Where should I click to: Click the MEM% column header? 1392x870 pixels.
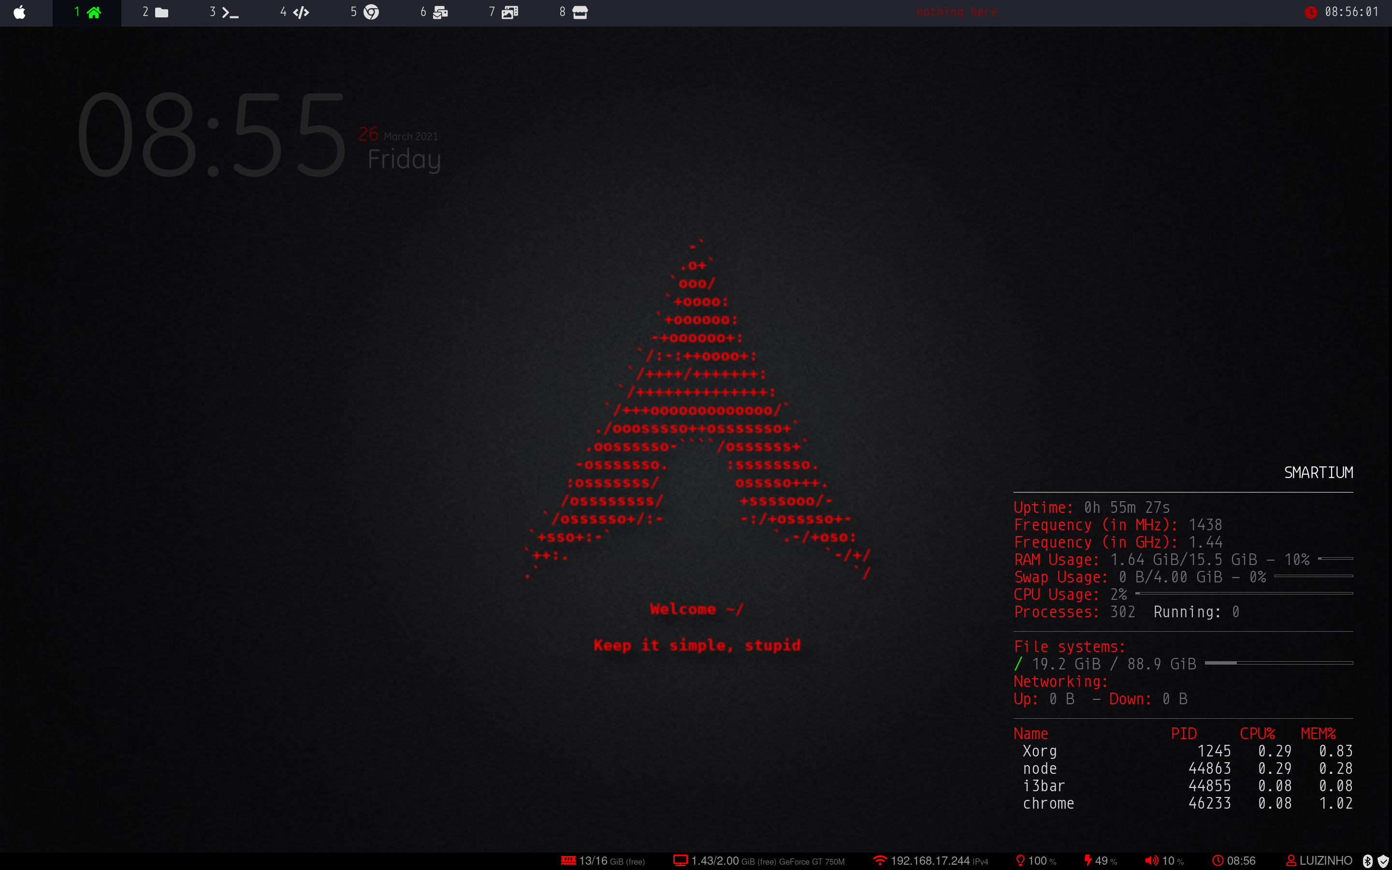(x=1319, y=734)
